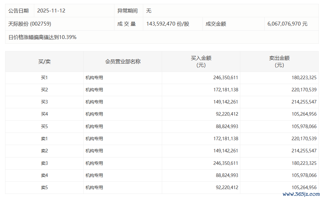Image resolution: width=322 pixels, height=199 pixels.
Task: Click buy amount 149,142,261 in 买3 row
Action: (x=226, y=102)
